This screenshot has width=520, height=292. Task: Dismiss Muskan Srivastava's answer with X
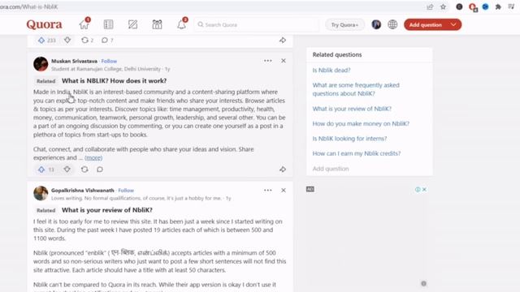tap(284, 61)
